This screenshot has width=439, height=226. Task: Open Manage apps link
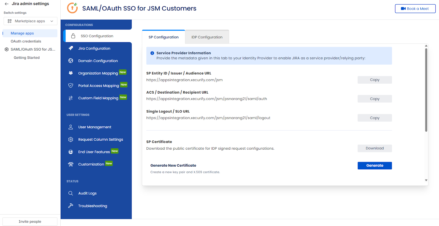[x=30, y=33]
